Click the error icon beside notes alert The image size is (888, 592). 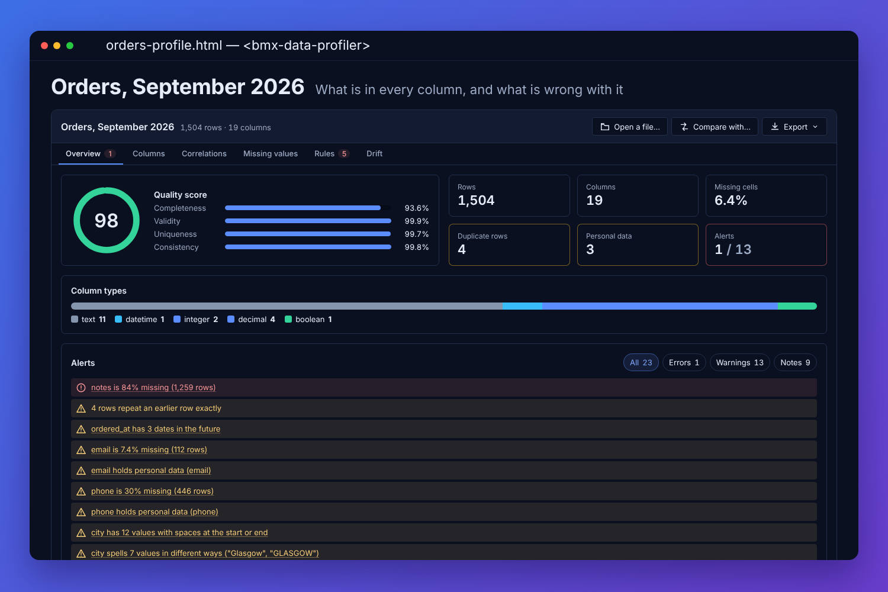(81, 388)
